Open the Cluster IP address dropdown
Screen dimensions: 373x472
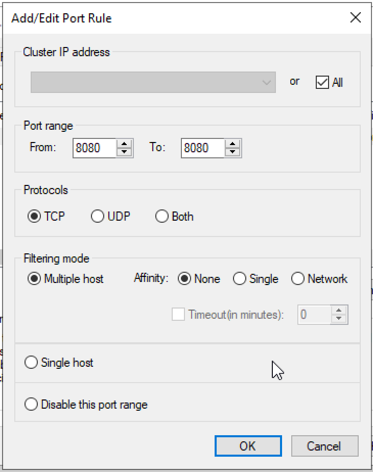pos(266,82)
